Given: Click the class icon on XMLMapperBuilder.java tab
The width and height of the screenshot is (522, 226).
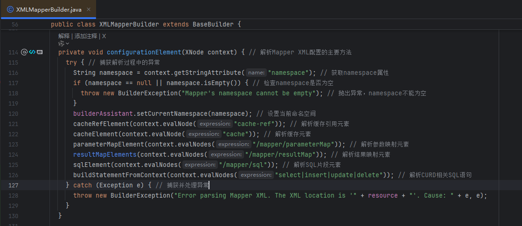Looking at the screenshot, I should point(10,9).
